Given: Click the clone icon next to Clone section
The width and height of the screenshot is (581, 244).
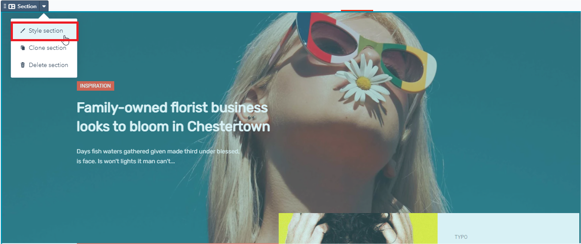Looking at the screenshot, I should (x=23, y=48).
